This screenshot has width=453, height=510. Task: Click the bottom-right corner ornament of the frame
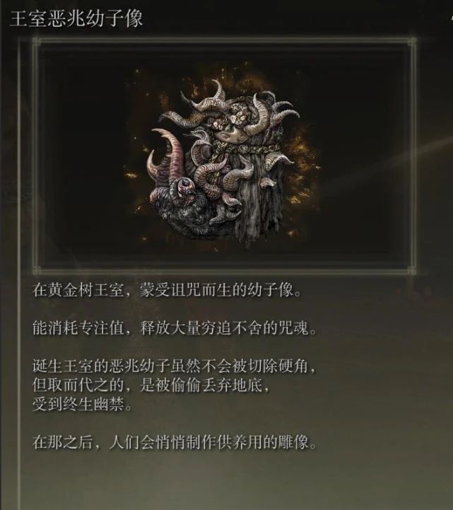(x=412, y=270)
